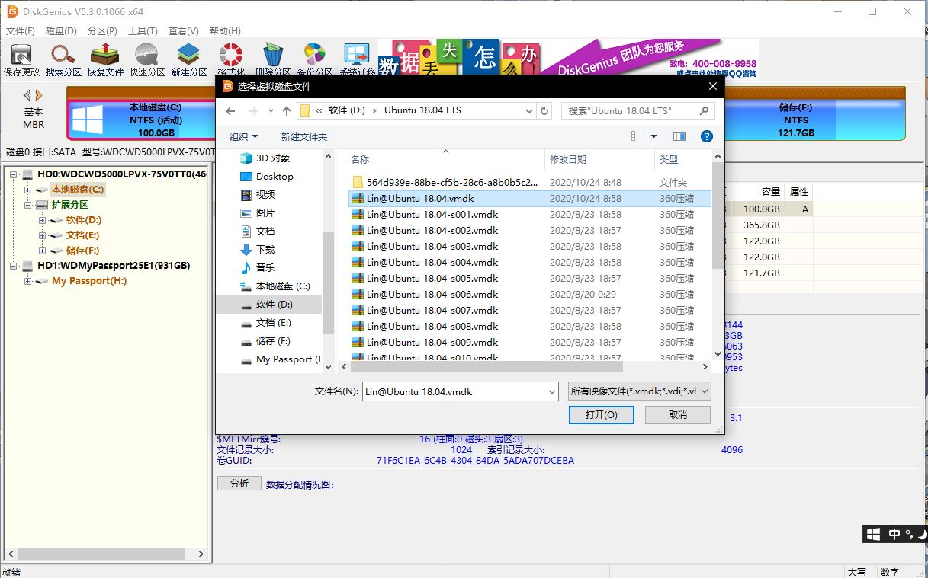Expand HD0 disk tree node
This screenshot has height=578, width=928.
[14, 174]
